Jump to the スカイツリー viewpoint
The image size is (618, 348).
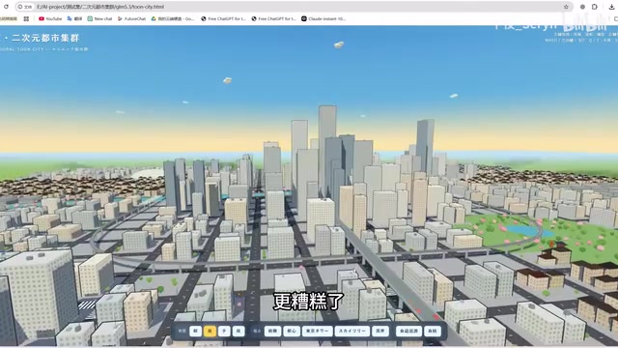(352, 331)
